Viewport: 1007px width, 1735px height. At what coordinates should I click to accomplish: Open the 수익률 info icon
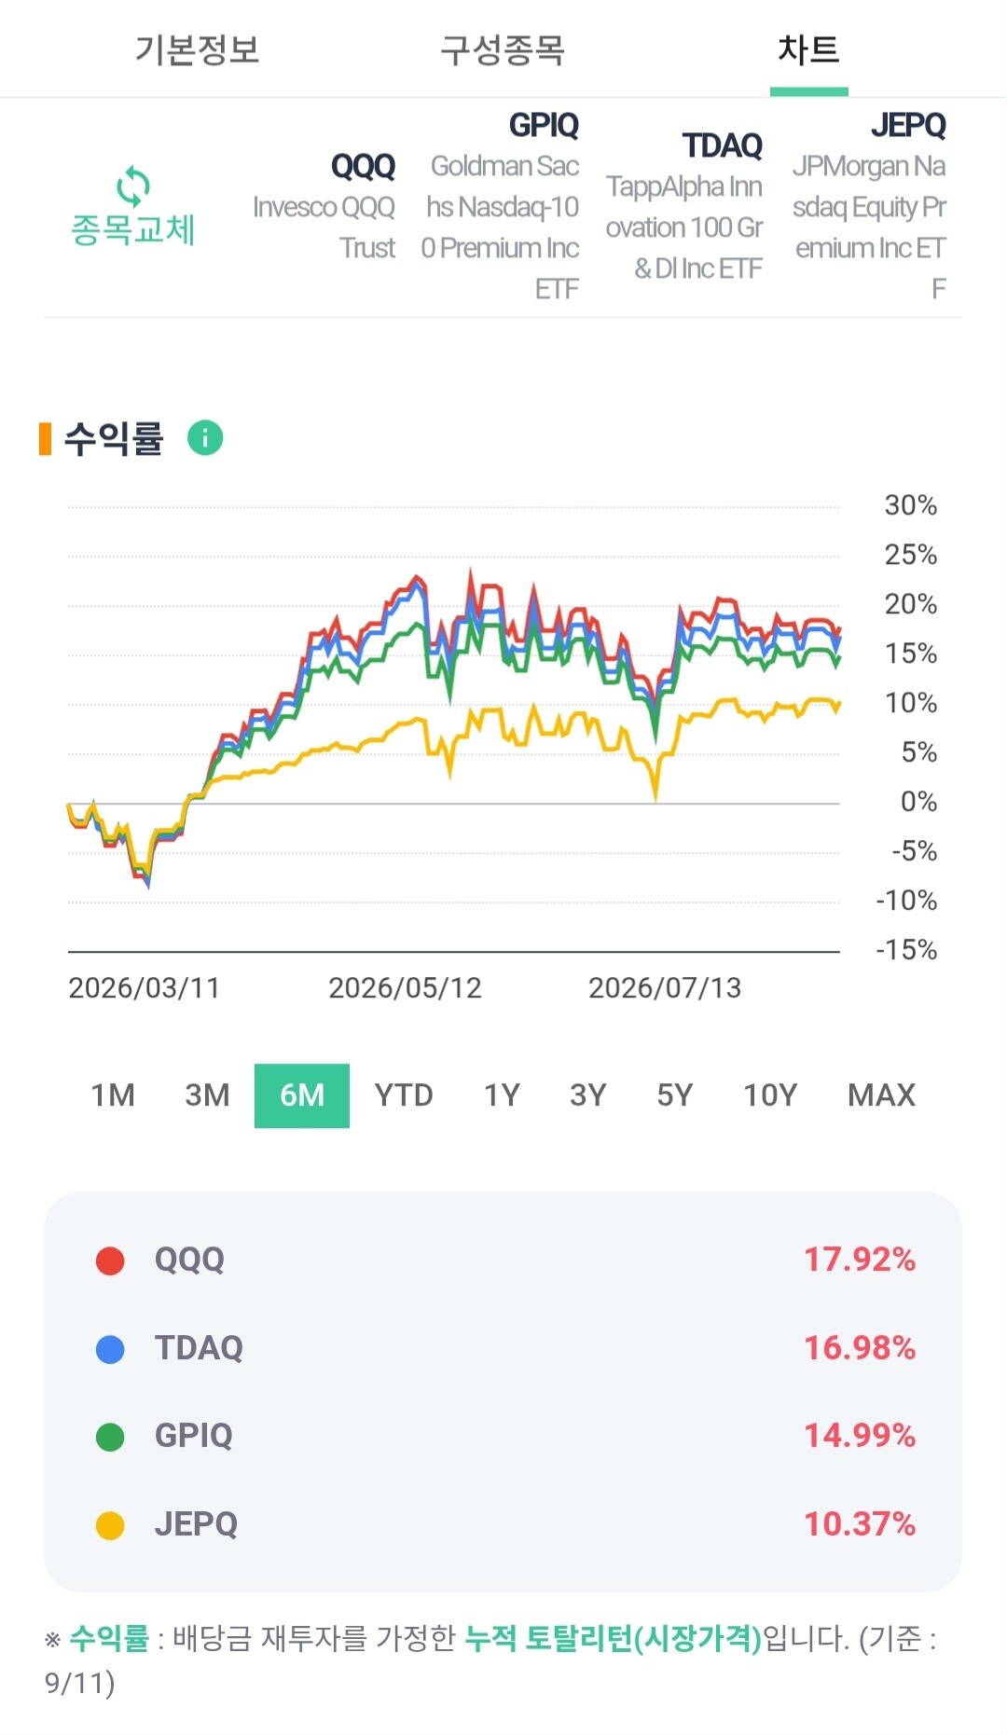pyautogui.click(x=205, y=437)
